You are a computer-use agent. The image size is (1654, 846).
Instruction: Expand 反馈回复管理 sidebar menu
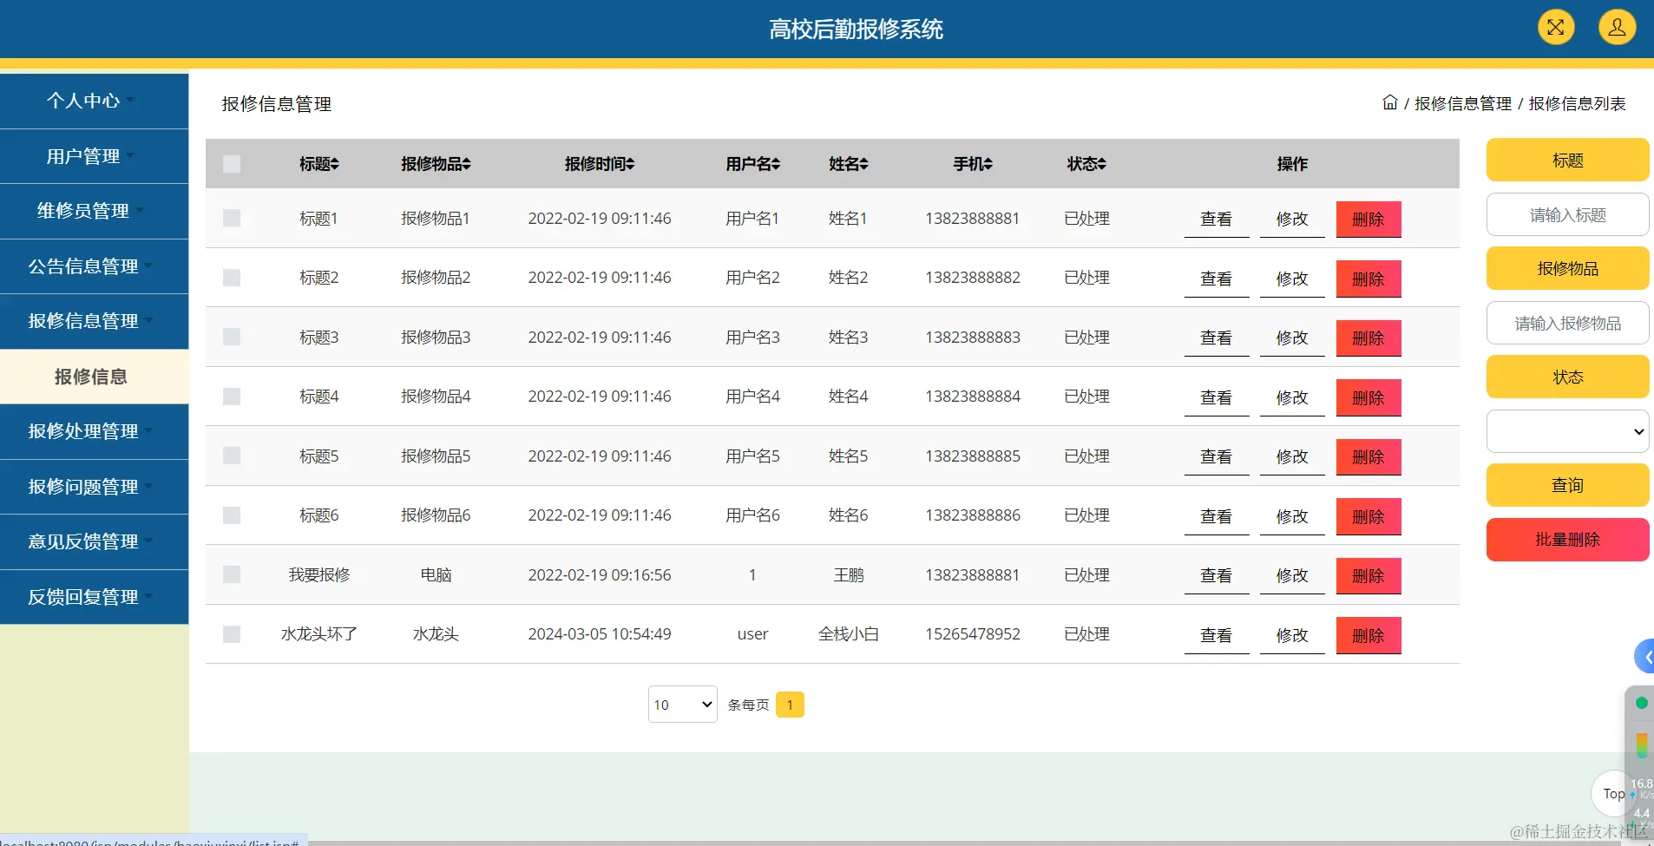[x=94, y=597]
